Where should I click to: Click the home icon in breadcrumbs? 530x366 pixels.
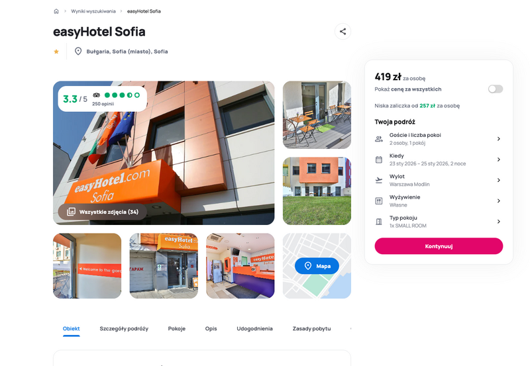click(56, 11)
